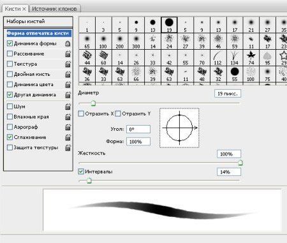Pick the selected hard round 19 brush
Screen dimensions: 287x243
169,25
